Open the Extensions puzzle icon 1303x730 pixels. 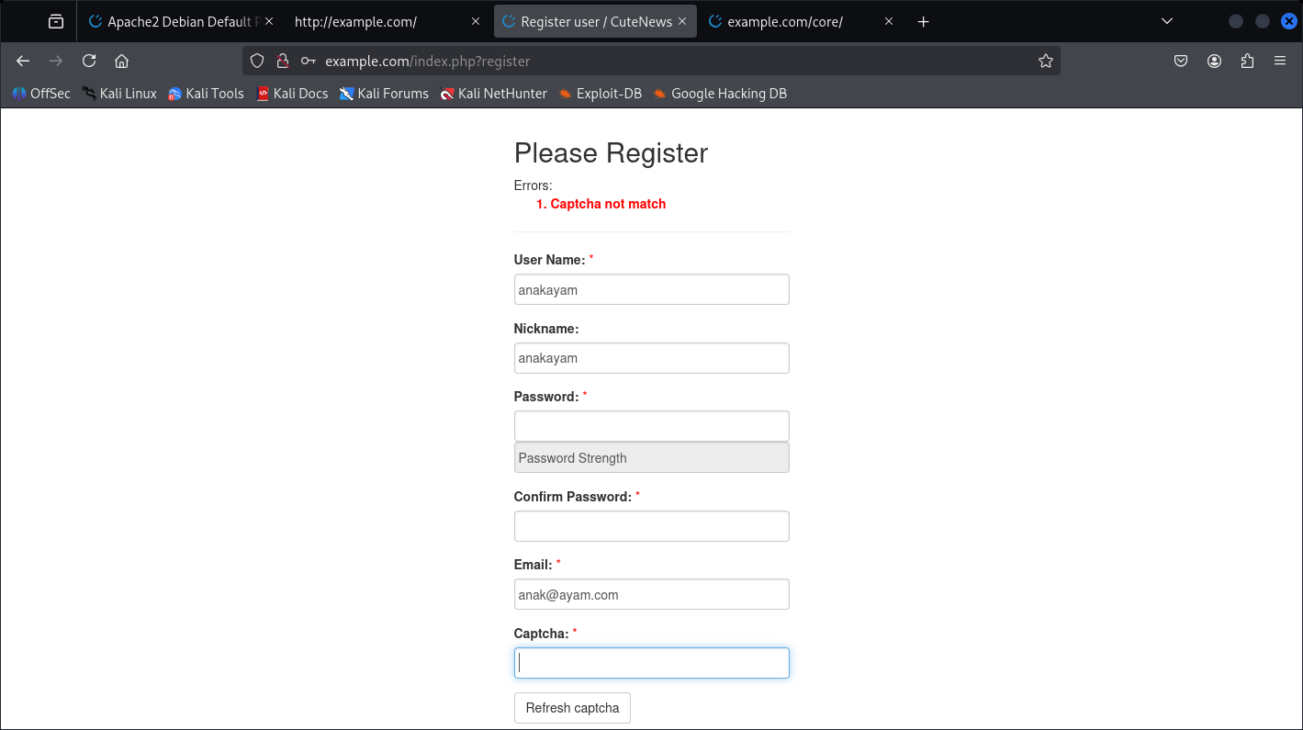tap(1247, 61)
